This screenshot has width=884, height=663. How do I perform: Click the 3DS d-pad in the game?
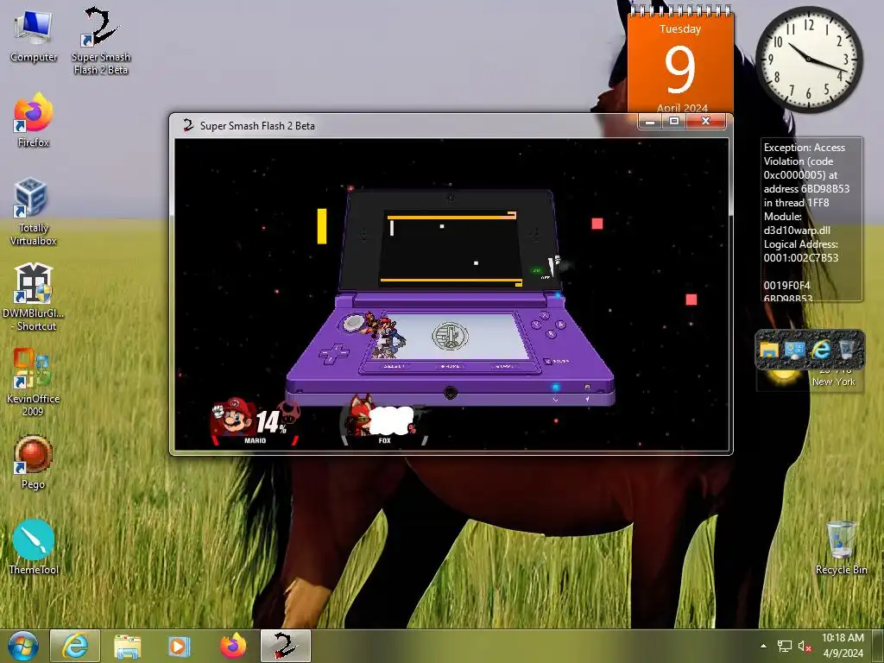coord(334,355)
